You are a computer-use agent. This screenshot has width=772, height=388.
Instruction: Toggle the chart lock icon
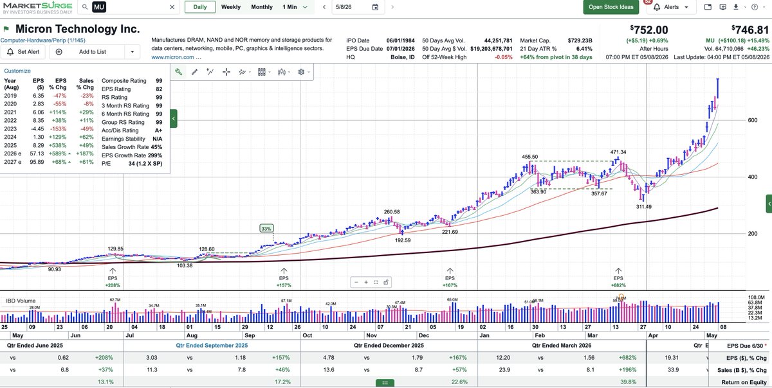click(386, 281)
